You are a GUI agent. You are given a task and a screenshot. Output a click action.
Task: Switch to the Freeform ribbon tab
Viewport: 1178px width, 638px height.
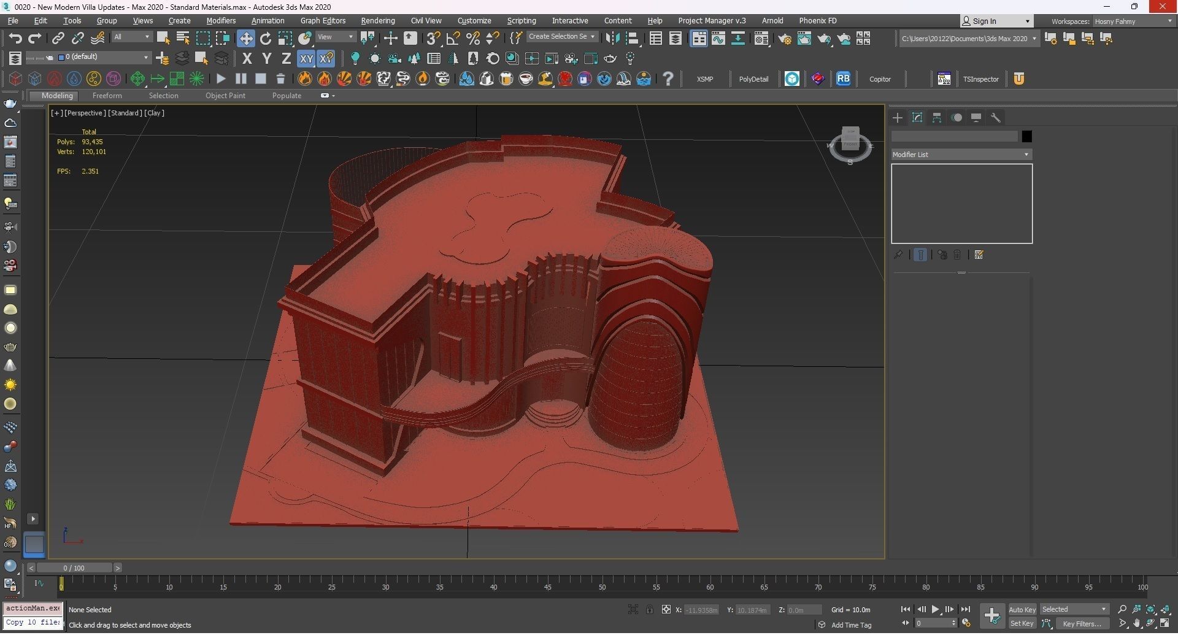coord(107,96)
